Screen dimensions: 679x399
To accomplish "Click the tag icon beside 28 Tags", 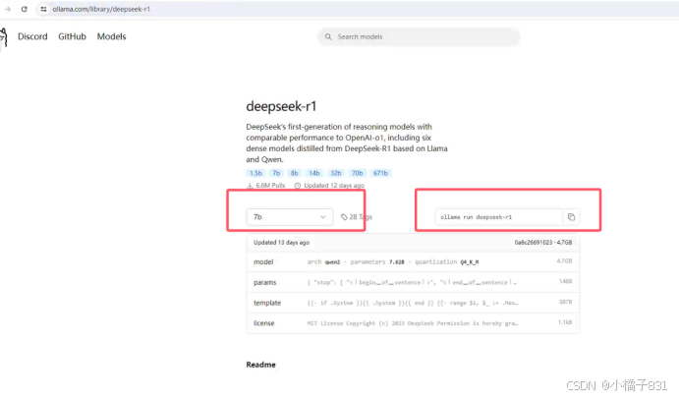I will coord(344,217).
